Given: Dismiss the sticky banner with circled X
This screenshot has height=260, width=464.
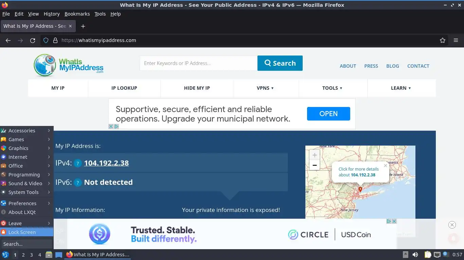Looking at the screenshot, I should 452,225.
